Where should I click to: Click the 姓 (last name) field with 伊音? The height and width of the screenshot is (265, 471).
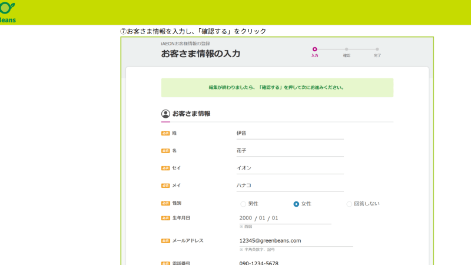(290, 133)
